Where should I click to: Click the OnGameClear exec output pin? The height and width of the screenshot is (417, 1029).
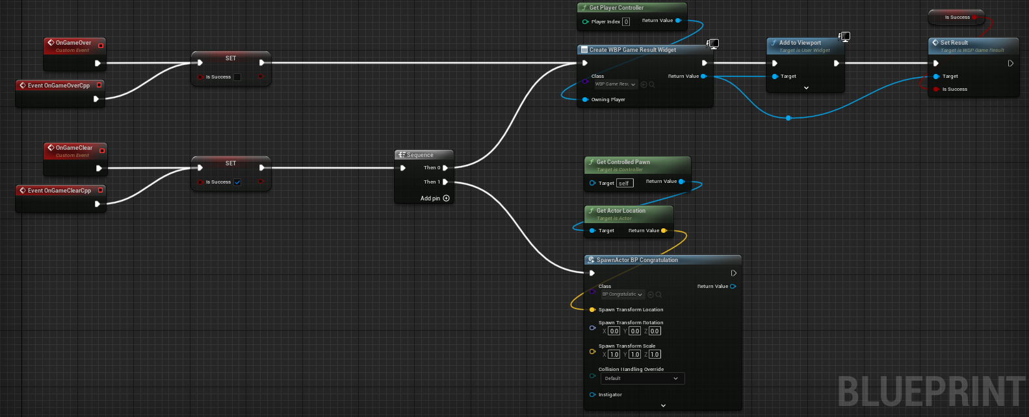pos(99,168)
